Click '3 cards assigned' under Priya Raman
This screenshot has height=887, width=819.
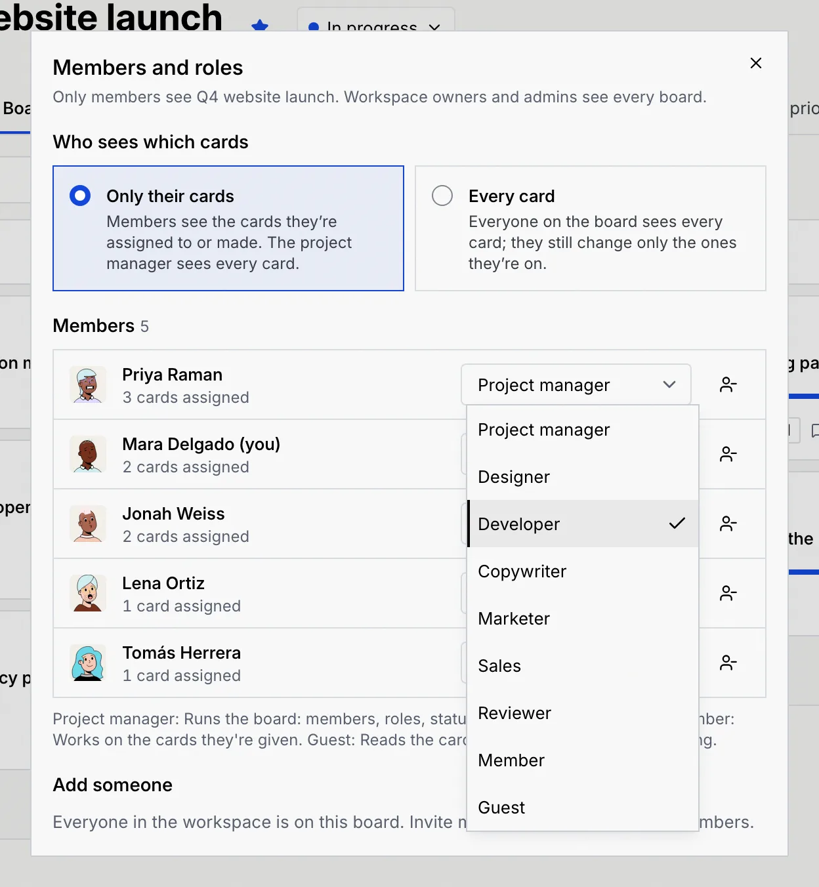tap(186, 398)
